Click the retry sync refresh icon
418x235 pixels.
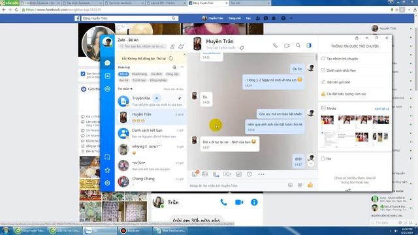(171, 58)
